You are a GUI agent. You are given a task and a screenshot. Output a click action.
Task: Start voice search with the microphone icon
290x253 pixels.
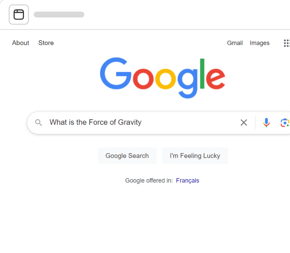266,122
